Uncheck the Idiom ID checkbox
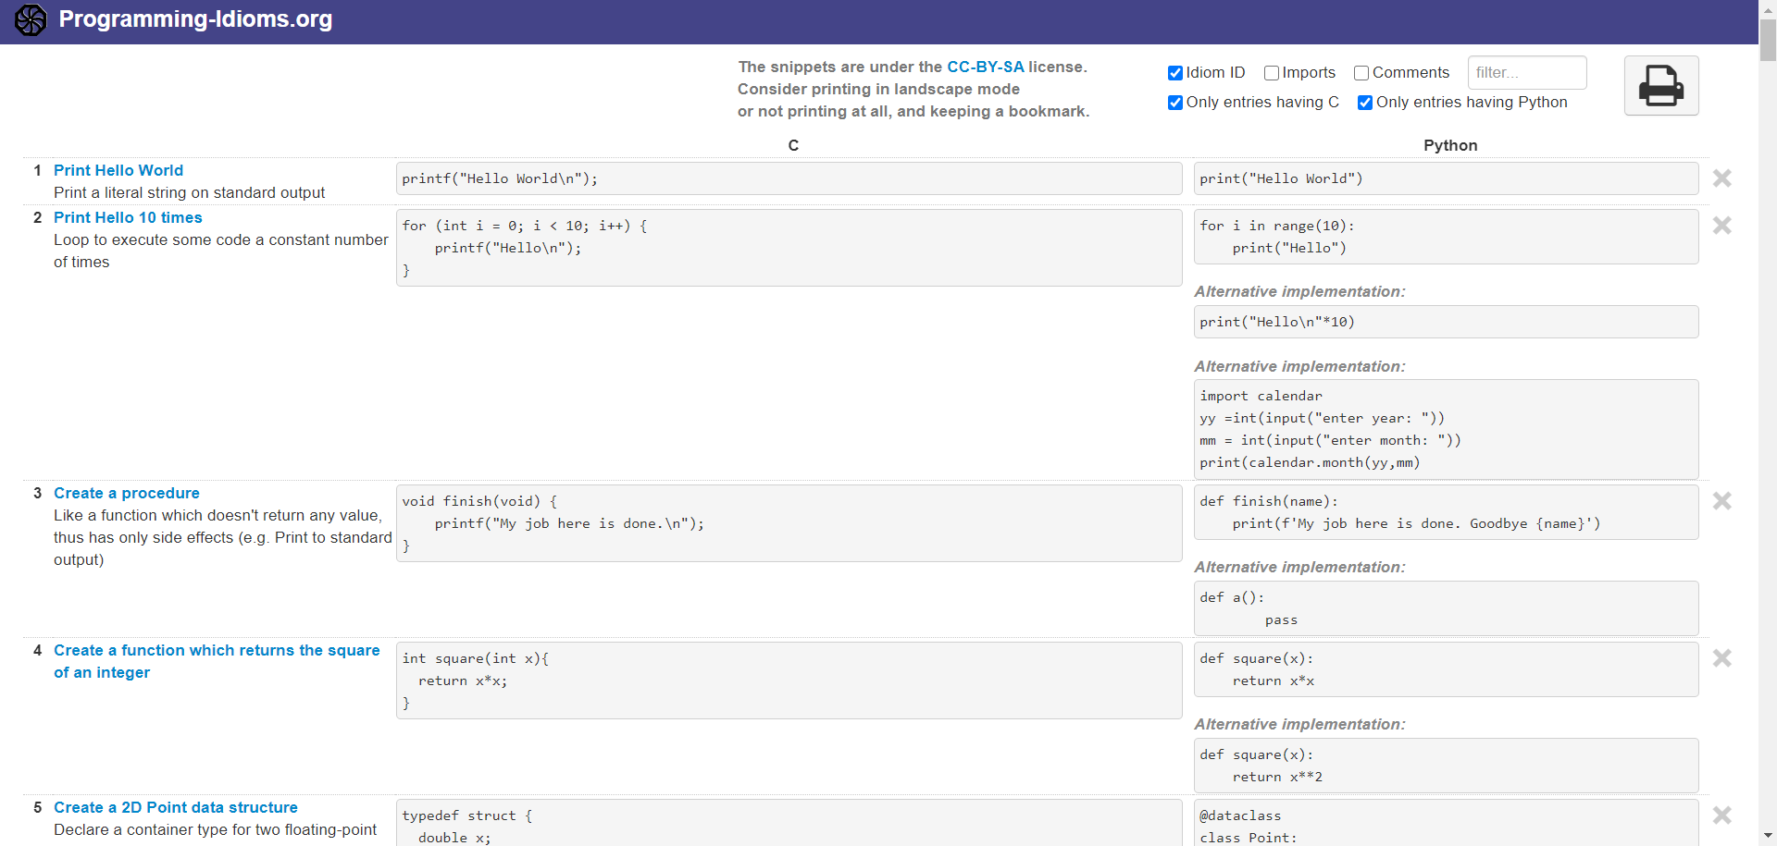This screenshot has height=846, width=1777. pyautogui.click(x=1175, y=73)
